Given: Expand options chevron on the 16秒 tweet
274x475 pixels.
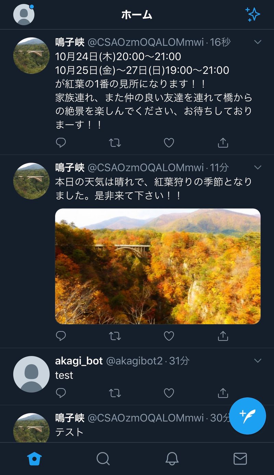Looking at the screenshot, I should (x=258, y=42).
